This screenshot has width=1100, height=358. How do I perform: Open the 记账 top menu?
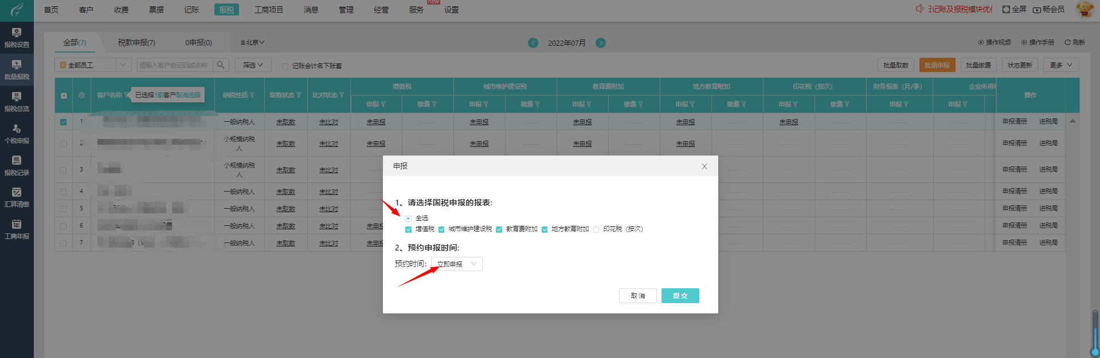click(x=191, y=10)
